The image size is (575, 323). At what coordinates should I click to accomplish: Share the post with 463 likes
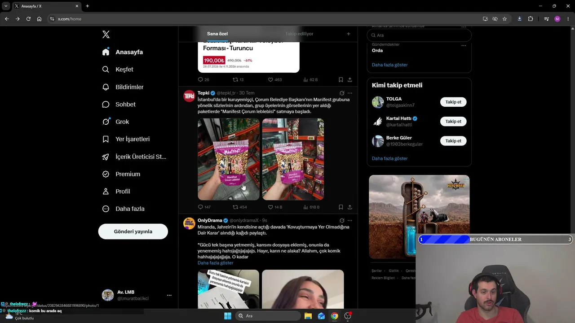350,80
